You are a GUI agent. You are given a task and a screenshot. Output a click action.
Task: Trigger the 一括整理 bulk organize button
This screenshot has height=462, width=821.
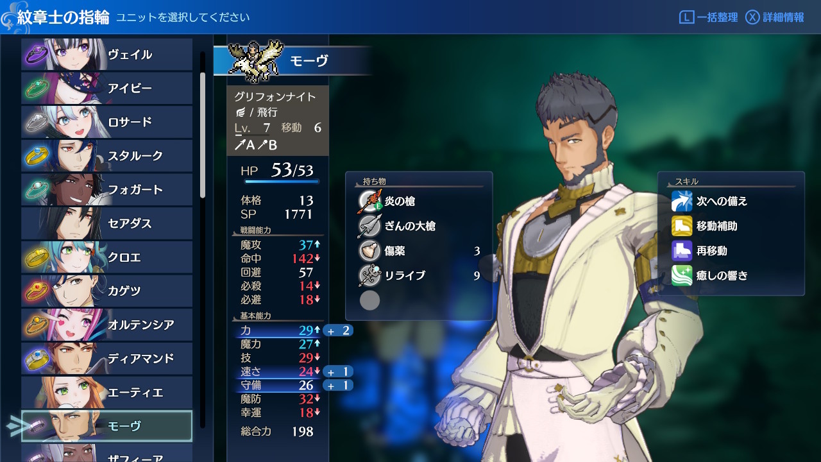click(x=708, y=17)
